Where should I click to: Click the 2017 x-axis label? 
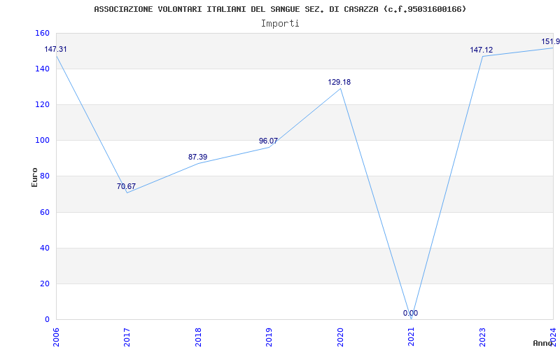127,337
